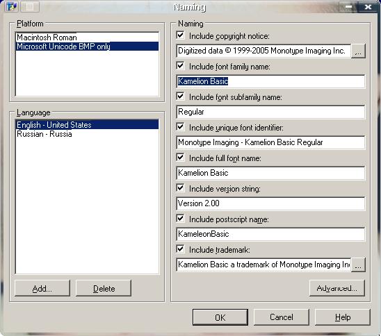Click the blank button next to title icon

[x=30, y=6]
